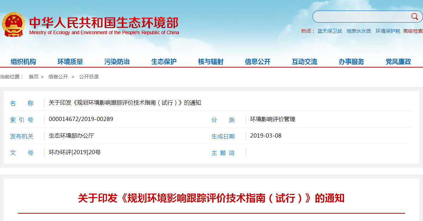This screenshot has width=423, height=221.
Task: Open the 信息公开 menu
Action: tap(257, 61)
